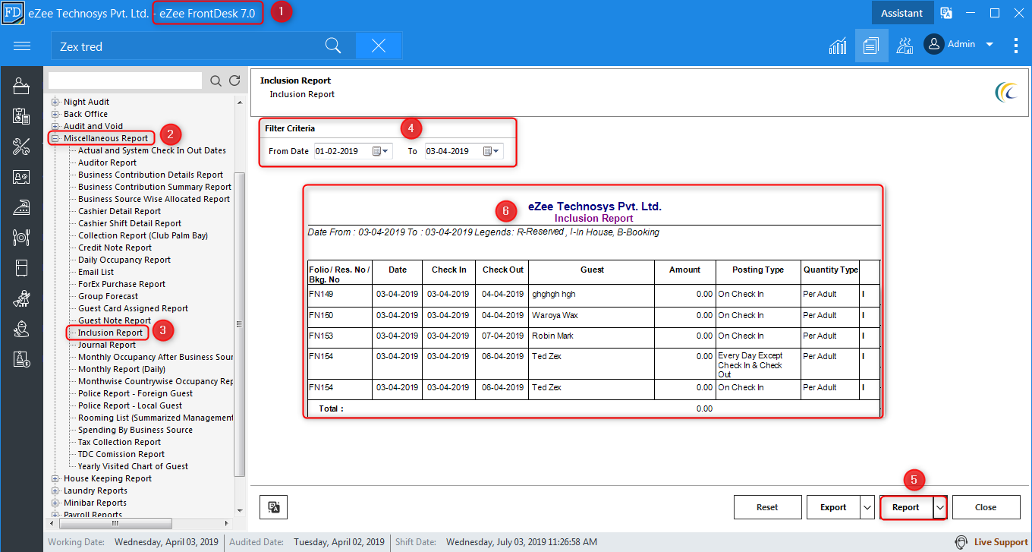Open the analytics people chart icon
The height and width of the screenshot is (552, 1032).
905,46
